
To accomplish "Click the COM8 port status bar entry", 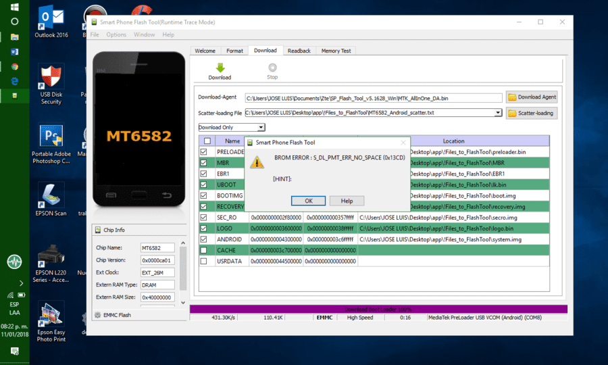I will [x=497, y=317].
